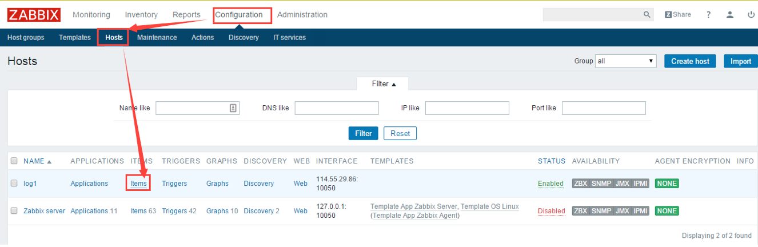Go to Maintenance submenu

157,38
